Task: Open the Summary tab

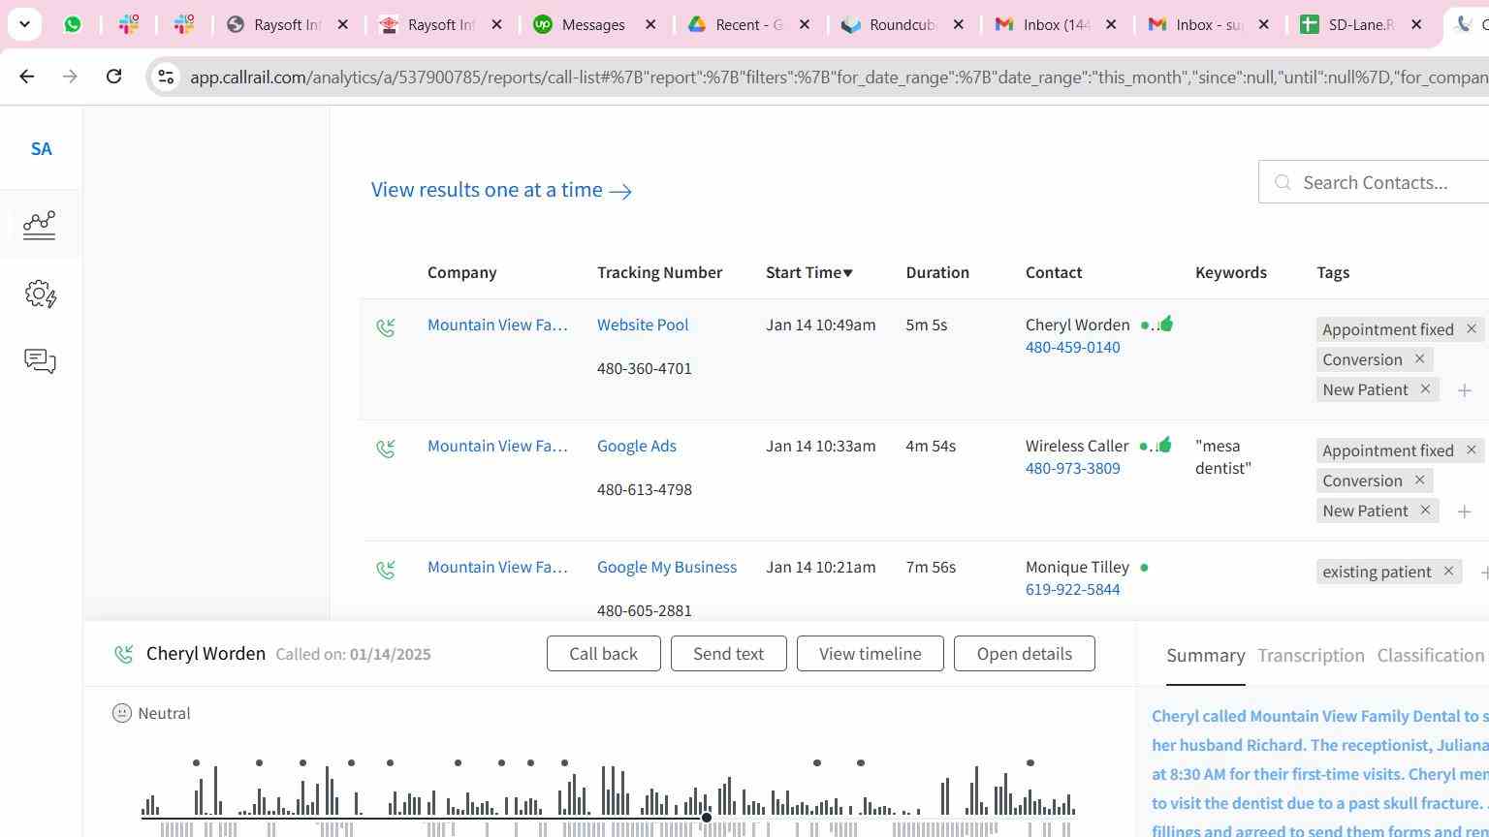Action: pyautogui.click(x=1205, y=656)
